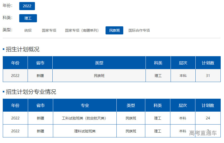The image size is (224, 143).
Task: Select the plan count cell showing 31
Action: tap(208, 76)
